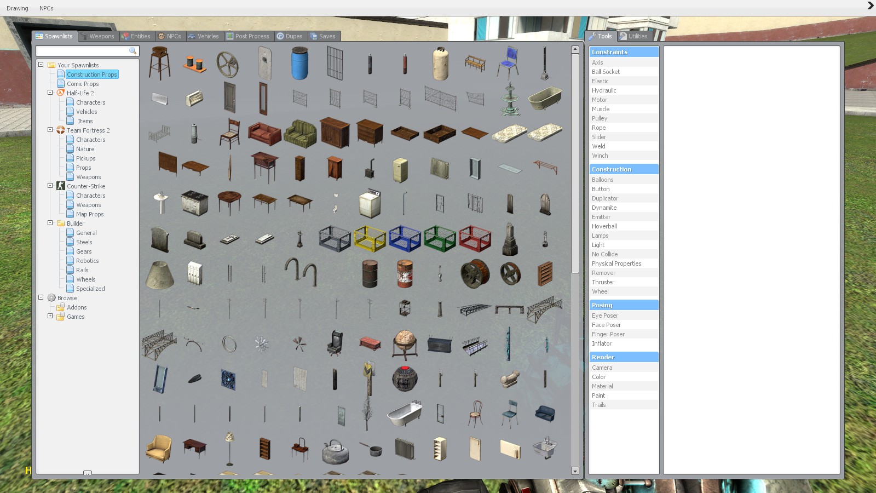
Task: Click the search magnifier icon
Action: pyautogui.click(x=132, y=51)
